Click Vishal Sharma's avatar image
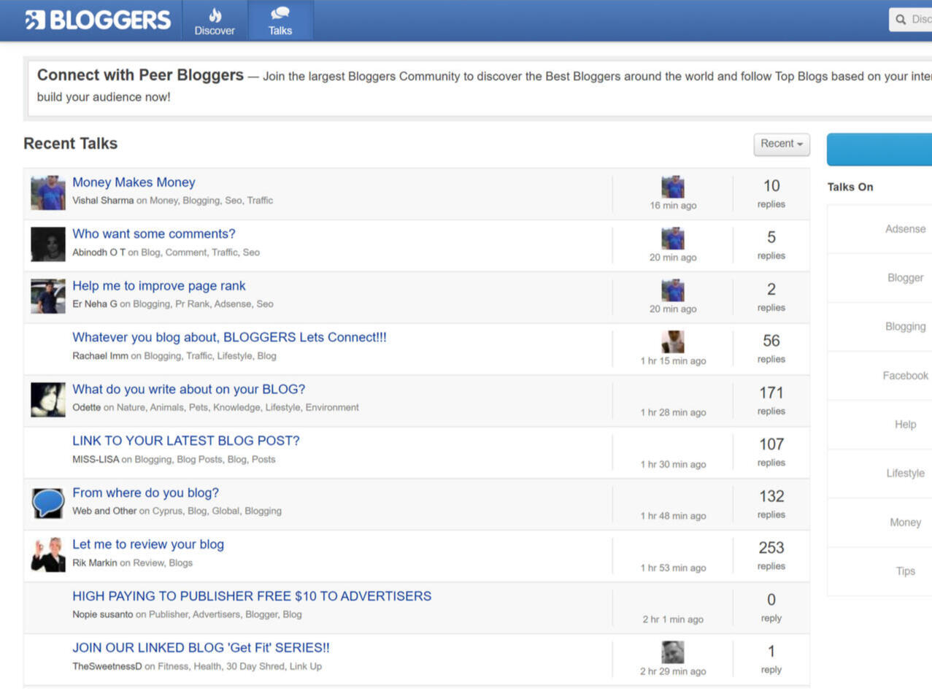Screen dimensions: 932x691 coord(47,192)
